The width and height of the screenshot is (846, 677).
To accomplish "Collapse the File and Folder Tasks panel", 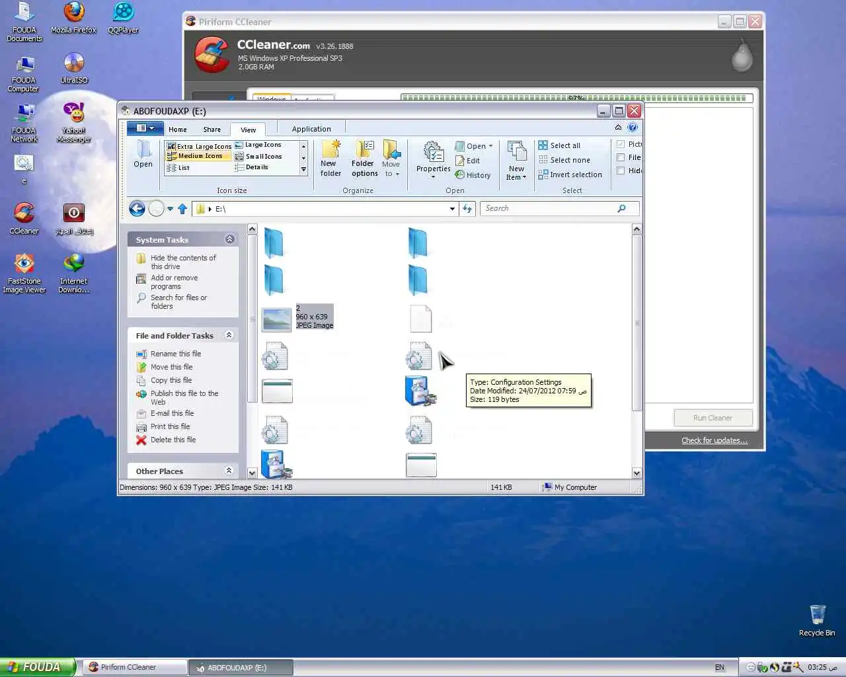I will 229,335.
